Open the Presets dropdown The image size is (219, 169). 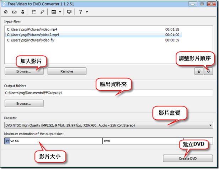click(109, 125)
